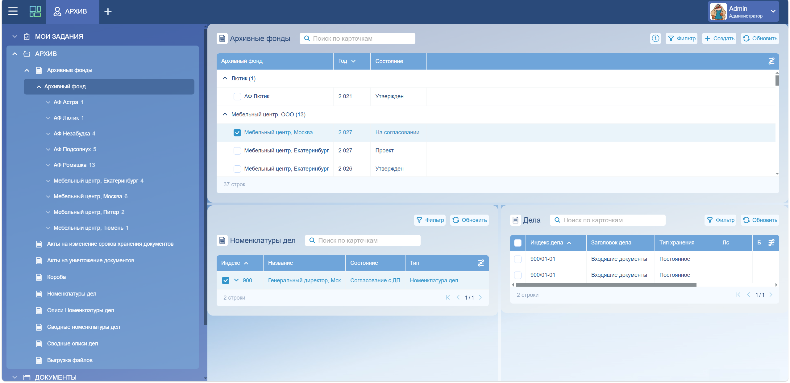Expand the МОИ ЗАДАНИЯ section chevron
Screen dimensions: 790x383
pos(15,37)
